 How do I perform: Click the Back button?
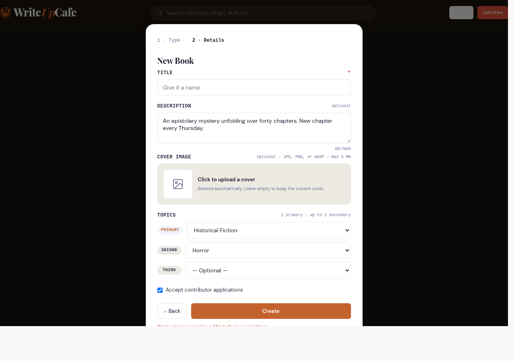(172, 311)
